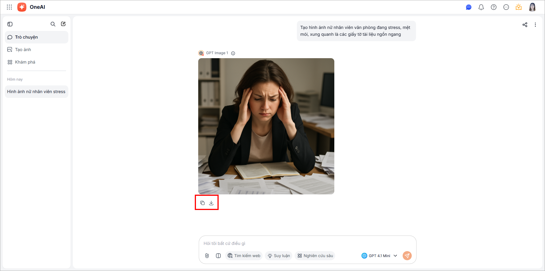
Task: Collapse the sidebar panel icon
Action: pos(10,24)
